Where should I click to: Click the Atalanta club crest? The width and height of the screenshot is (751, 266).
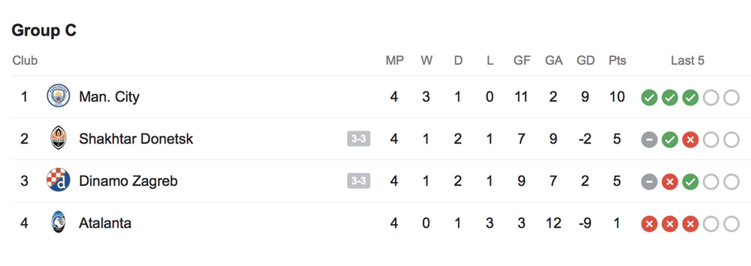tap(58, 222)
